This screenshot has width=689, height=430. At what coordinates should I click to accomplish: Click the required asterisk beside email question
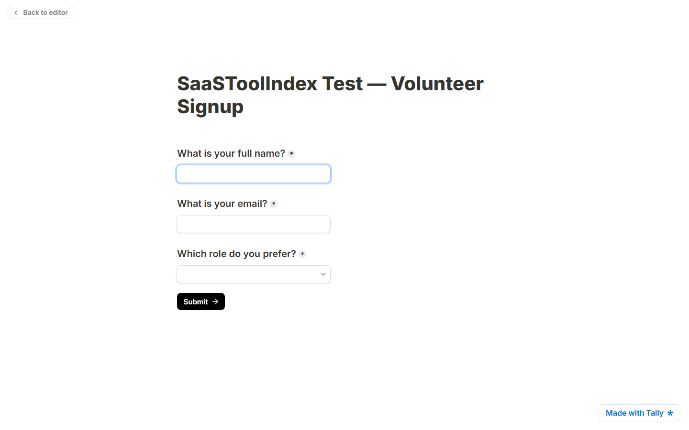pyautogui.click(x=274, y=204)
